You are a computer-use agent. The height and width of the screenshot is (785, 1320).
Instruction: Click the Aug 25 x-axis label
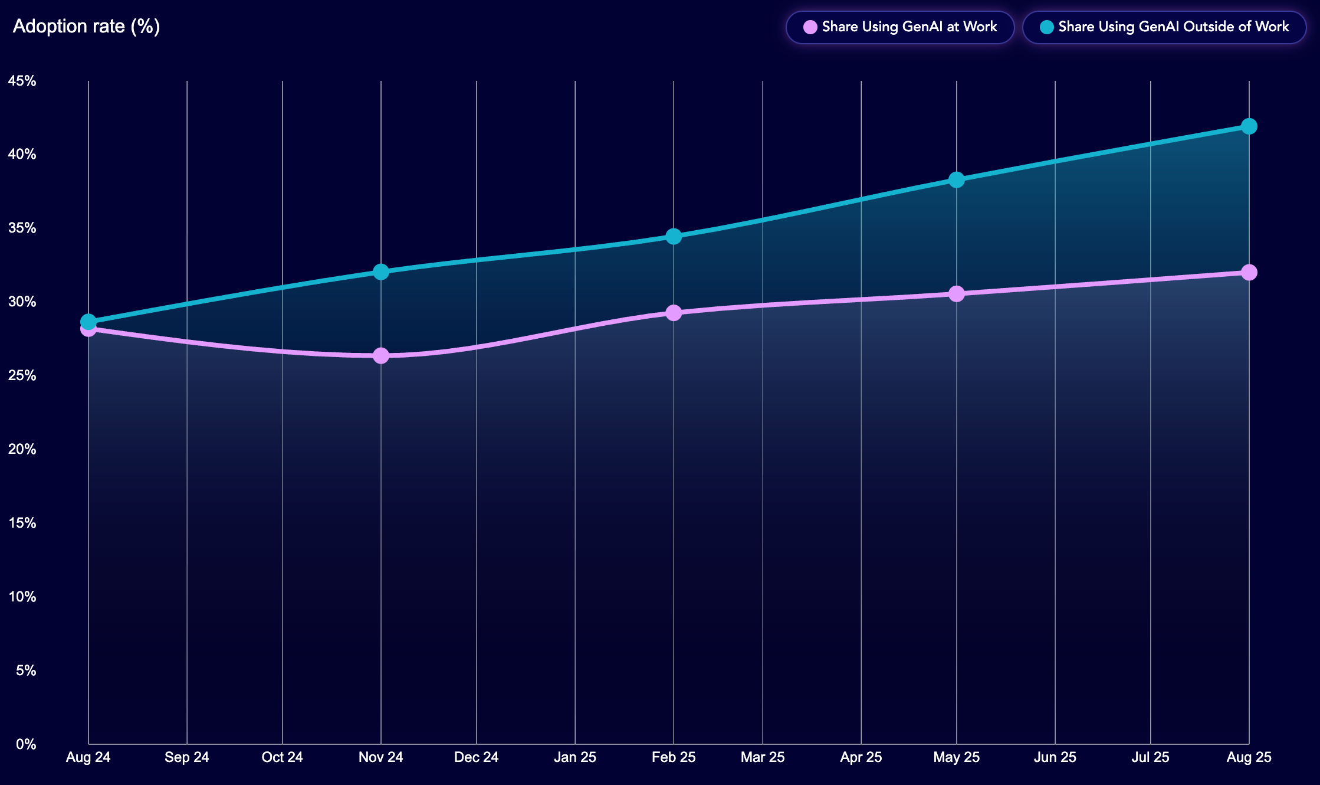pyautogui.click(x=1249, y=757)
